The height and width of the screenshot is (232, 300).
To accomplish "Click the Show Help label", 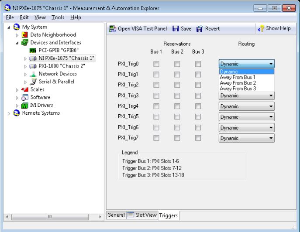I will coord(278,28).
